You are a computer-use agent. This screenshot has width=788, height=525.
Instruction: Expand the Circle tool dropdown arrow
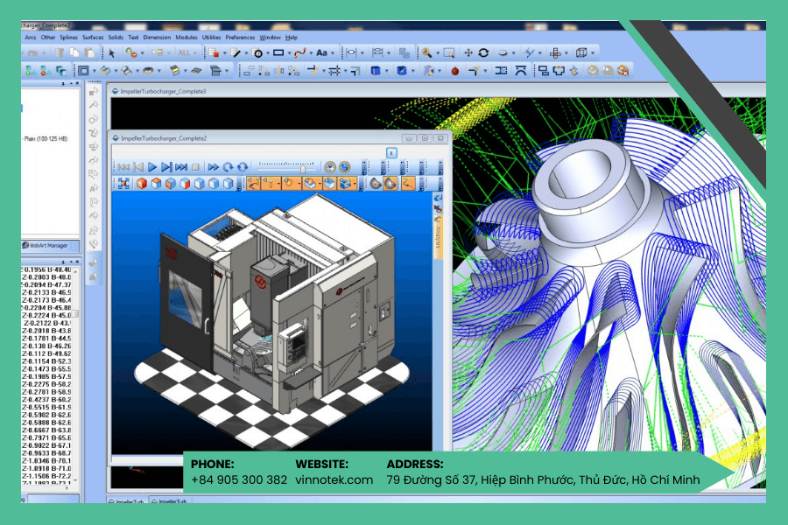[267, 53]
